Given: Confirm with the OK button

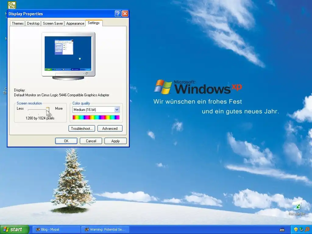Looking at the screenshot, I should [x=66, y=141].
